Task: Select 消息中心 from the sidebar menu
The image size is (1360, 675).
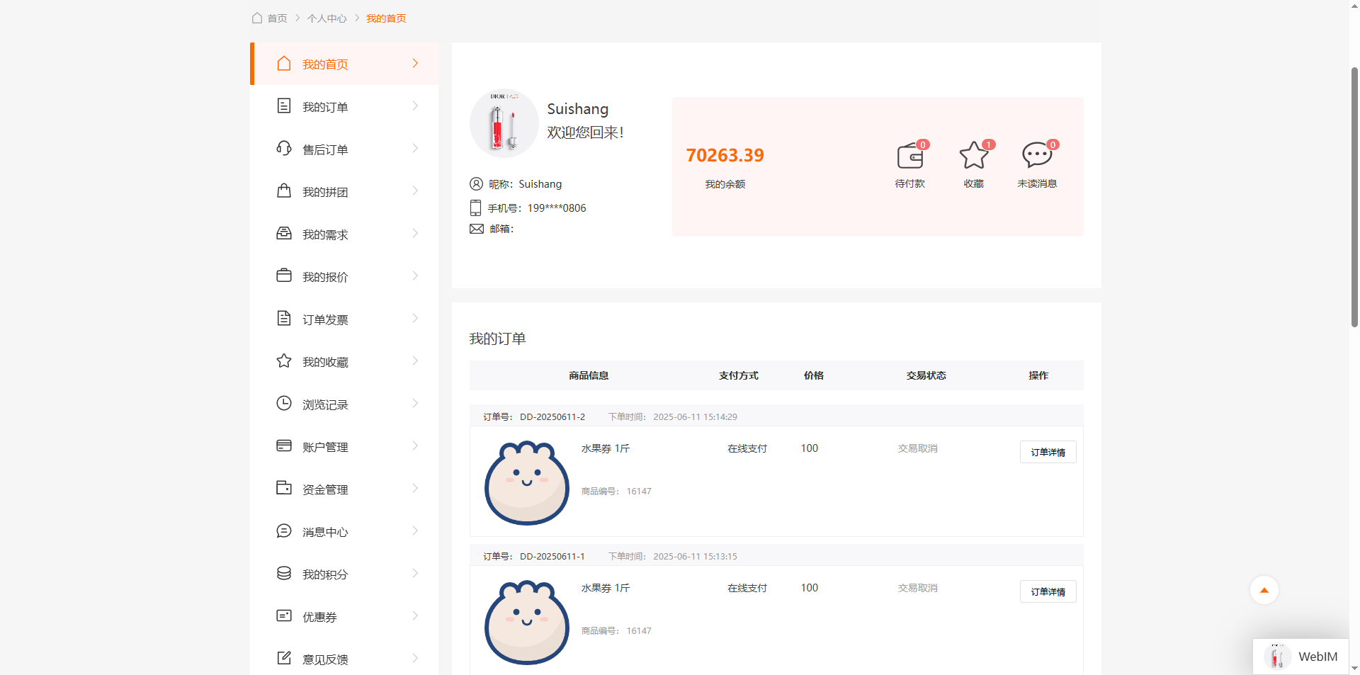Action: 325,532
